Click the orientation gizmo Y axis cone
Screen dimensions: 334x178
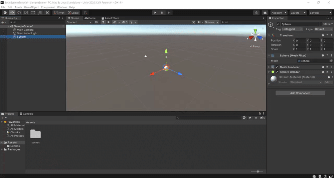[x=256, y=32]
